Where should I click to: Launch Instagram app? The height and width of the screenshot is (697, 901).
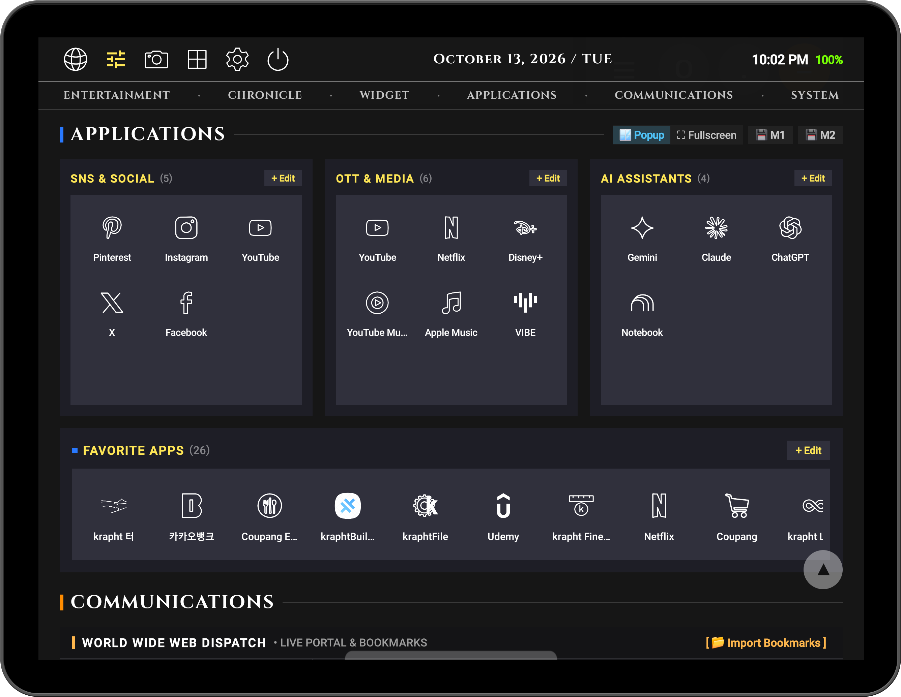click(186, 239)
